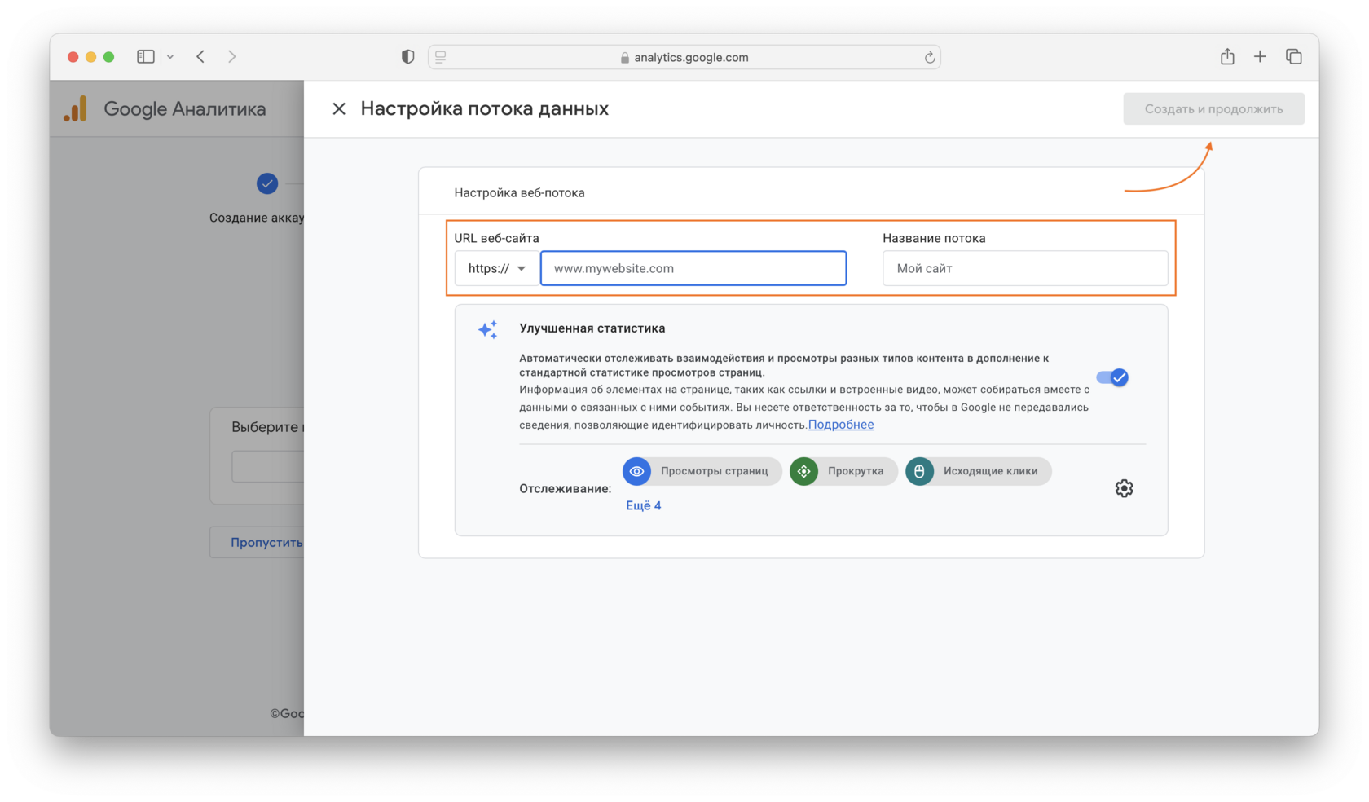
Task: Open the https:// protocol dropdown
Action: pyautogui.click(x=497, y=268)
